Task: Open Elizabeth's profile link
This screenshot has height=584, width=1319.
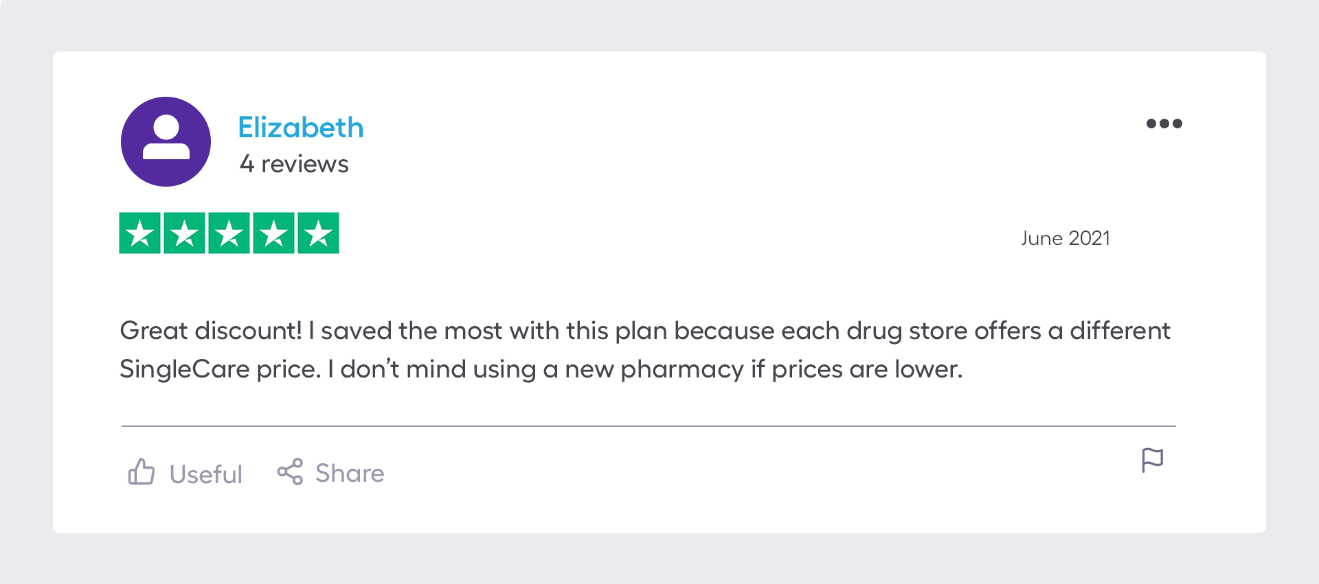Action: (300, 127)
